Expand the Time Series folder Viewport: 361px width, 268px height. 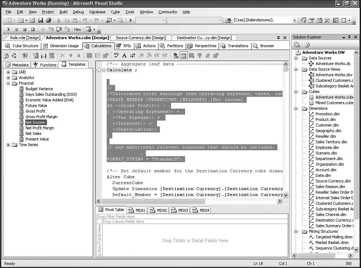click(8, 145)
